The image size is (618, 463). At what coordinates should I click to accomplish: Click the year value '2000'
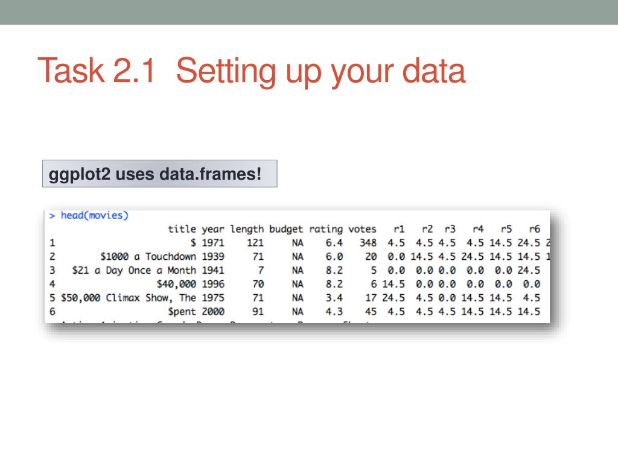pyautogui.click(x=213, y=312)
